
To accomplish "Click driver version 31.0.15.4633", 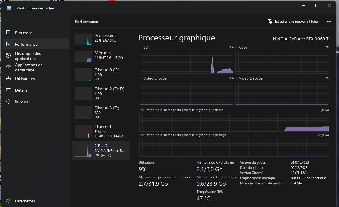I will [x=300, y=162].
